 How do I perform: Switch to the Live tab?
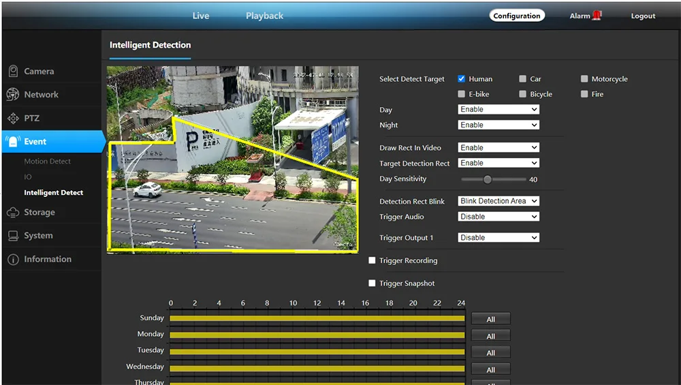coord(201,16)
